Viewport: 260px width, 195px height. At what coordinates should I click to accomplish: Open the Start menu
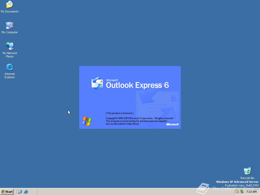(7, 192)
